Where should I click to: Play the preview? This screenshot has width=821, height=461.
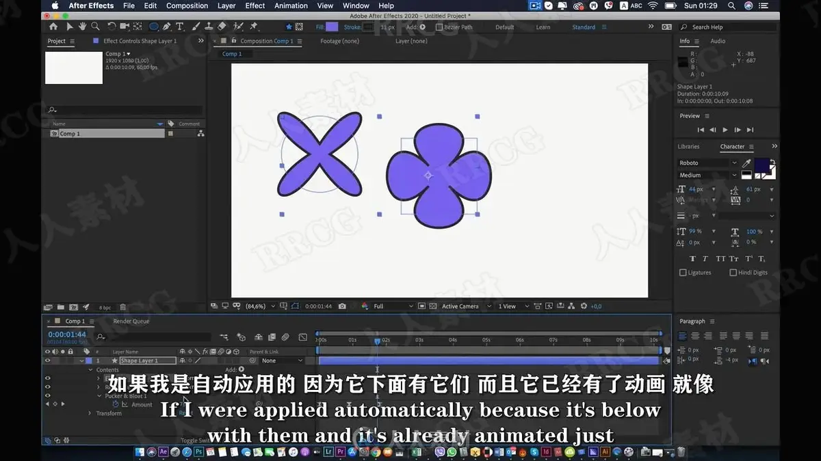[725, 130]
